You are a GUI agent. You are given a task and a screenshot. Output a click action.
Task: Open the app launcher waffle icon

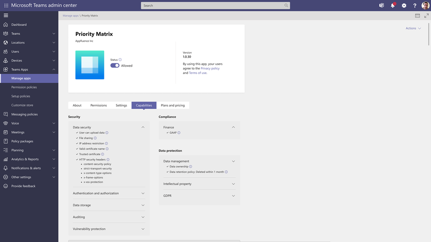click(6, 6)
